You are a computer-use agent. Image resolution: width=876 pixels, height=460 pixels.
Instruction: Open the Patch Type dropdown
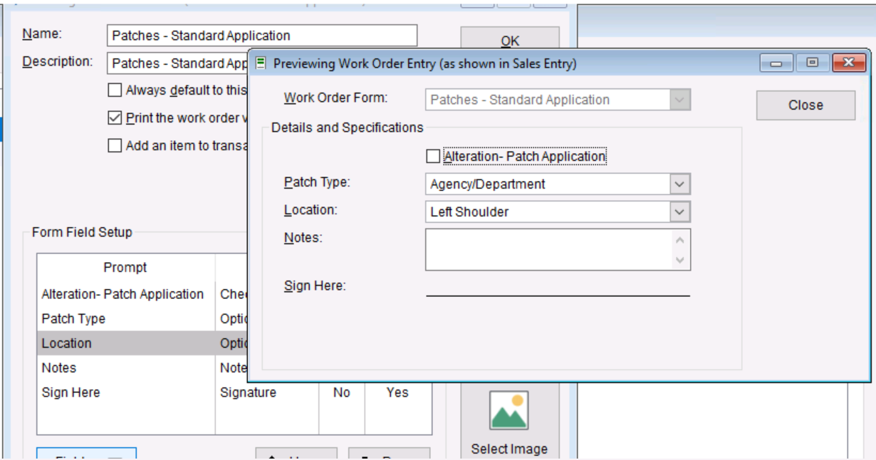(x=679, y=184)
